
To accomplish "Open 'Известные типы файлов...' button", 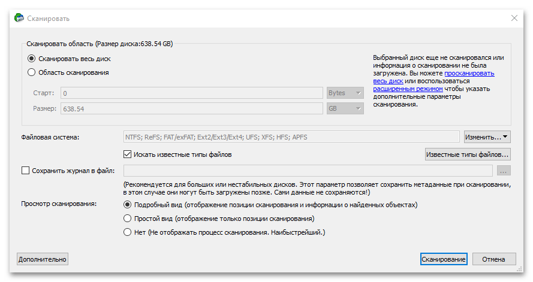I will (x=468, y=154).
